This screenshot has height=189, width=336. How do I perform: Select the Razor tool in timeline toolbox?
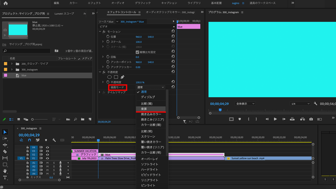(5, 151)
